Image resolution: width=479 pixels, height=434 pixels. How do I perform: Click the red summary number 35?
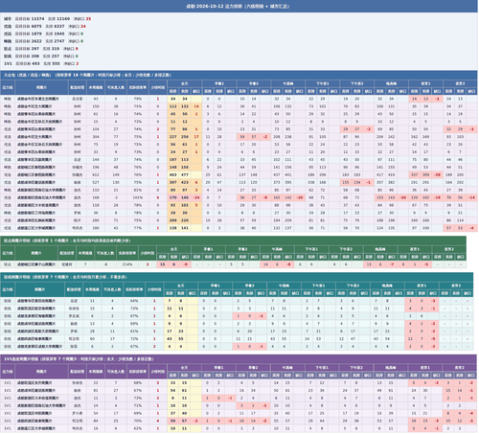point(88,19)
